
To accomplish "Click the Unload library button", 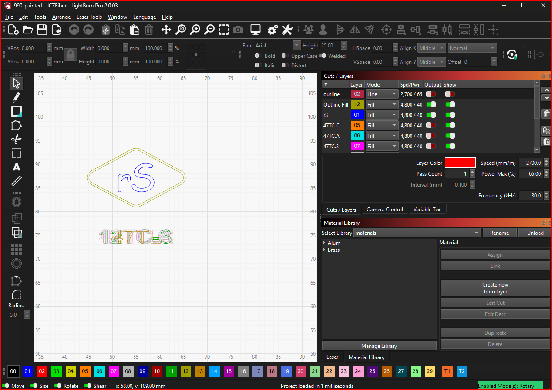I will (535, 233).
